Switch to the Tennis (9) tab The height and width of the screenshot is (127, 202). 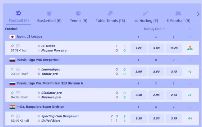[79, 21]
